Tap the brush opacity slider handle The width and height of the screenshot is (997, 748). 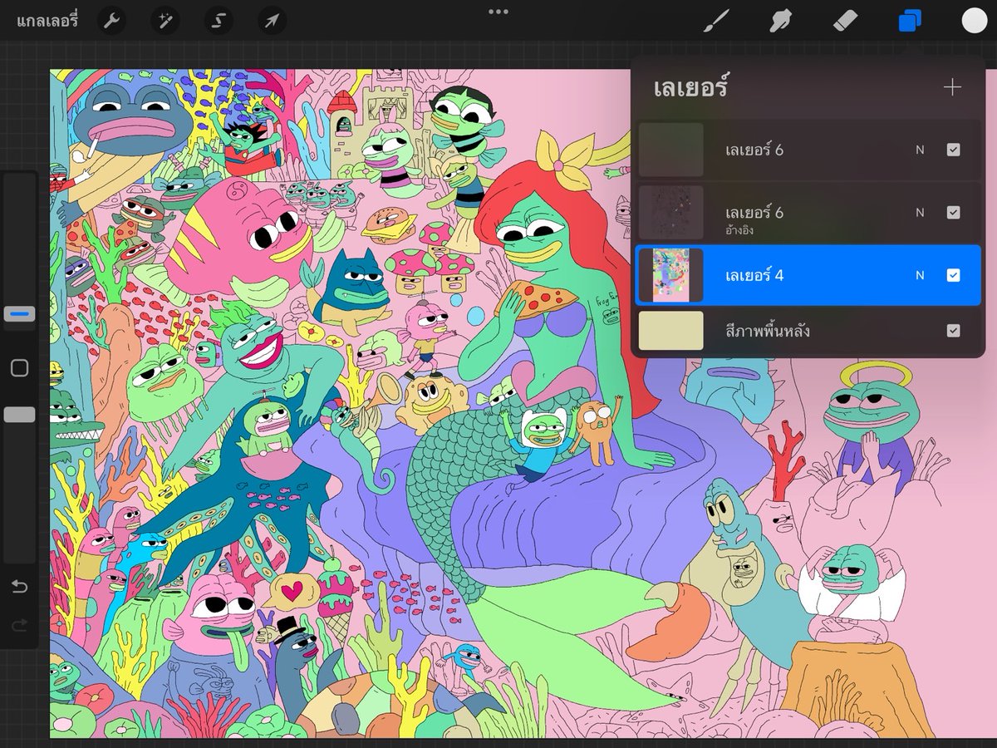(19, 414)
